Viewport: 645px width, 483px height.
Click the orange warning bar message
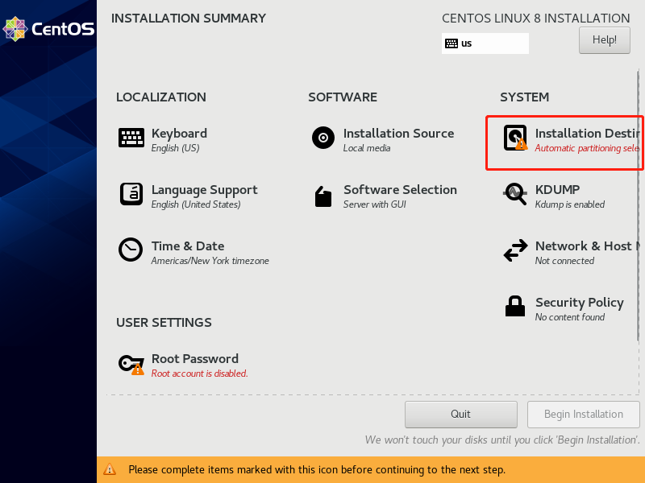click(x=317, y=470)
